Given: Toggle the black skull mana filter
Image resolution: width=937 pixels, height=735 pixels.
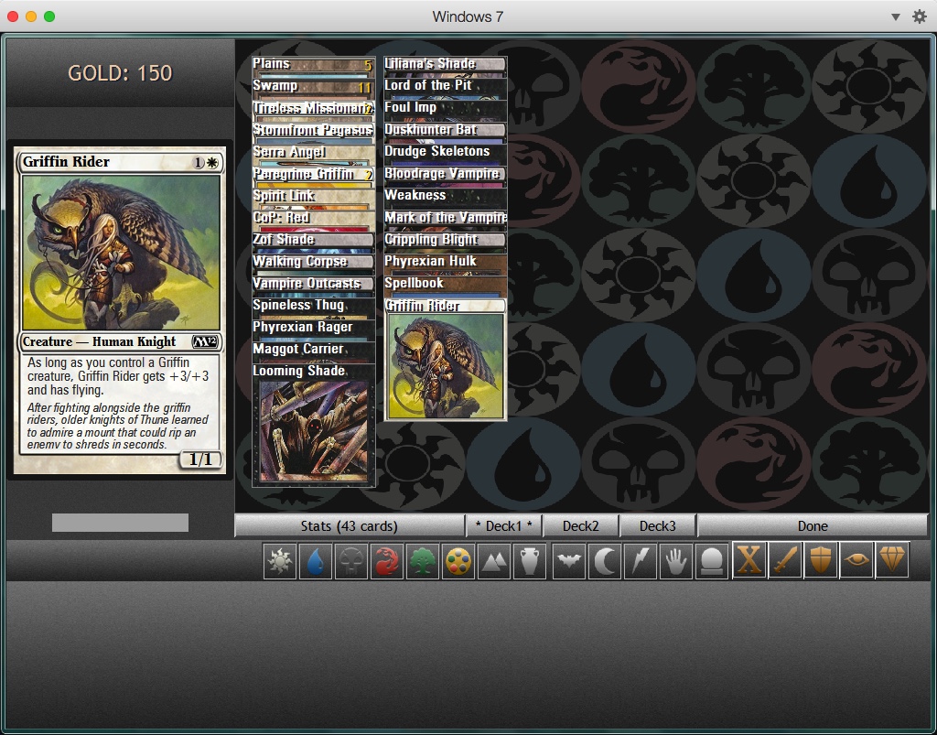Looking at the screenshot, I should pos(351,561).
